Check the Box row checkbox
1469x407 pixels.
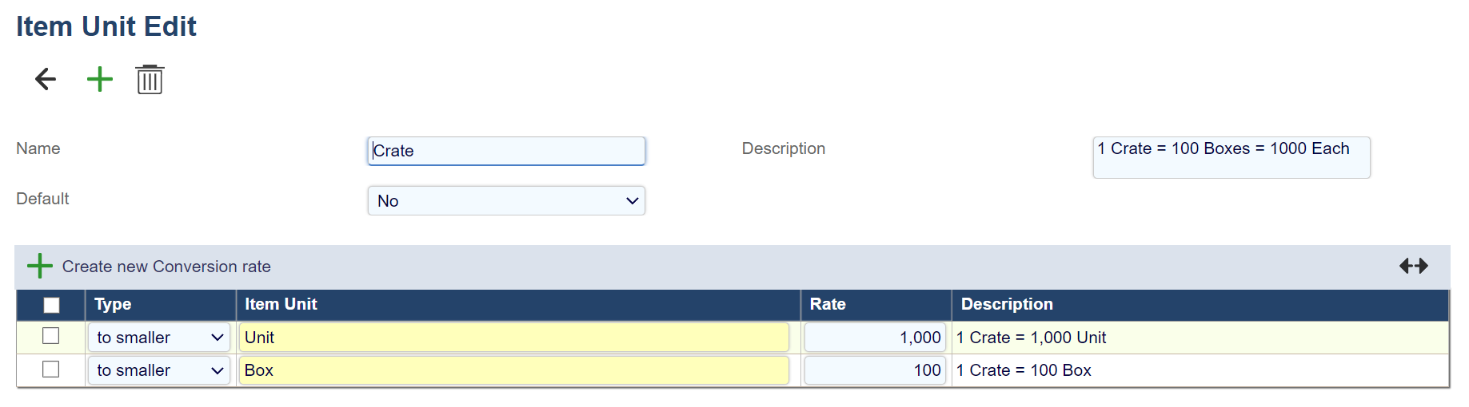[x=51, y=369]
